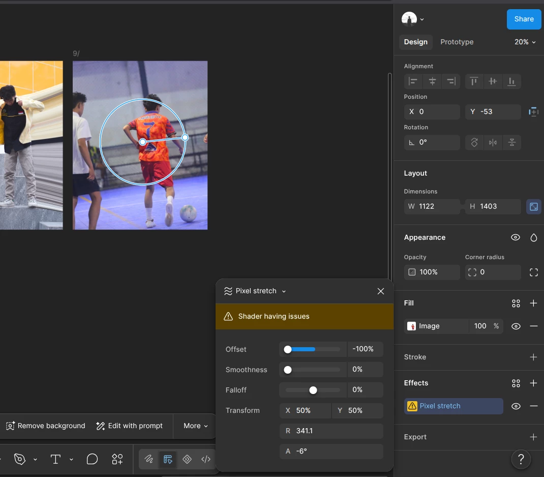This screenshot has width=544, height=477.
Task: Toggle lock aspect ratio button
Action: (534, 207)
